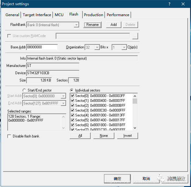Uncheck Sector[0] in the sectors list
Screen dimensions: 191x187
point(72,96)
